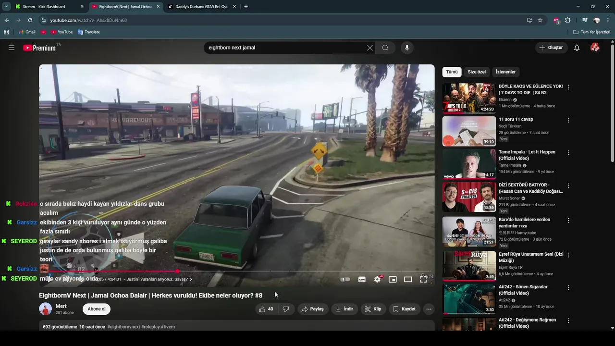615x346 pixels.
Task: Select the Tümü filter chip
Action: [x=452, y=72]
